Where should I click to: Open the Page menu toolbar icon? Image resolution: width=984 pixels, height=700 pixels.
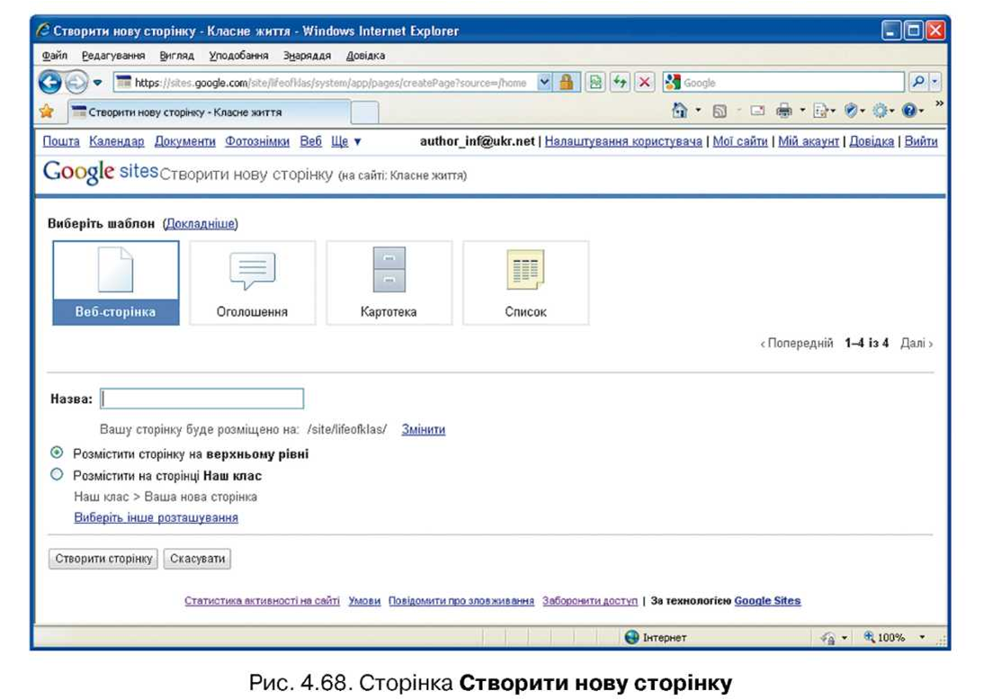click(824, 112)
